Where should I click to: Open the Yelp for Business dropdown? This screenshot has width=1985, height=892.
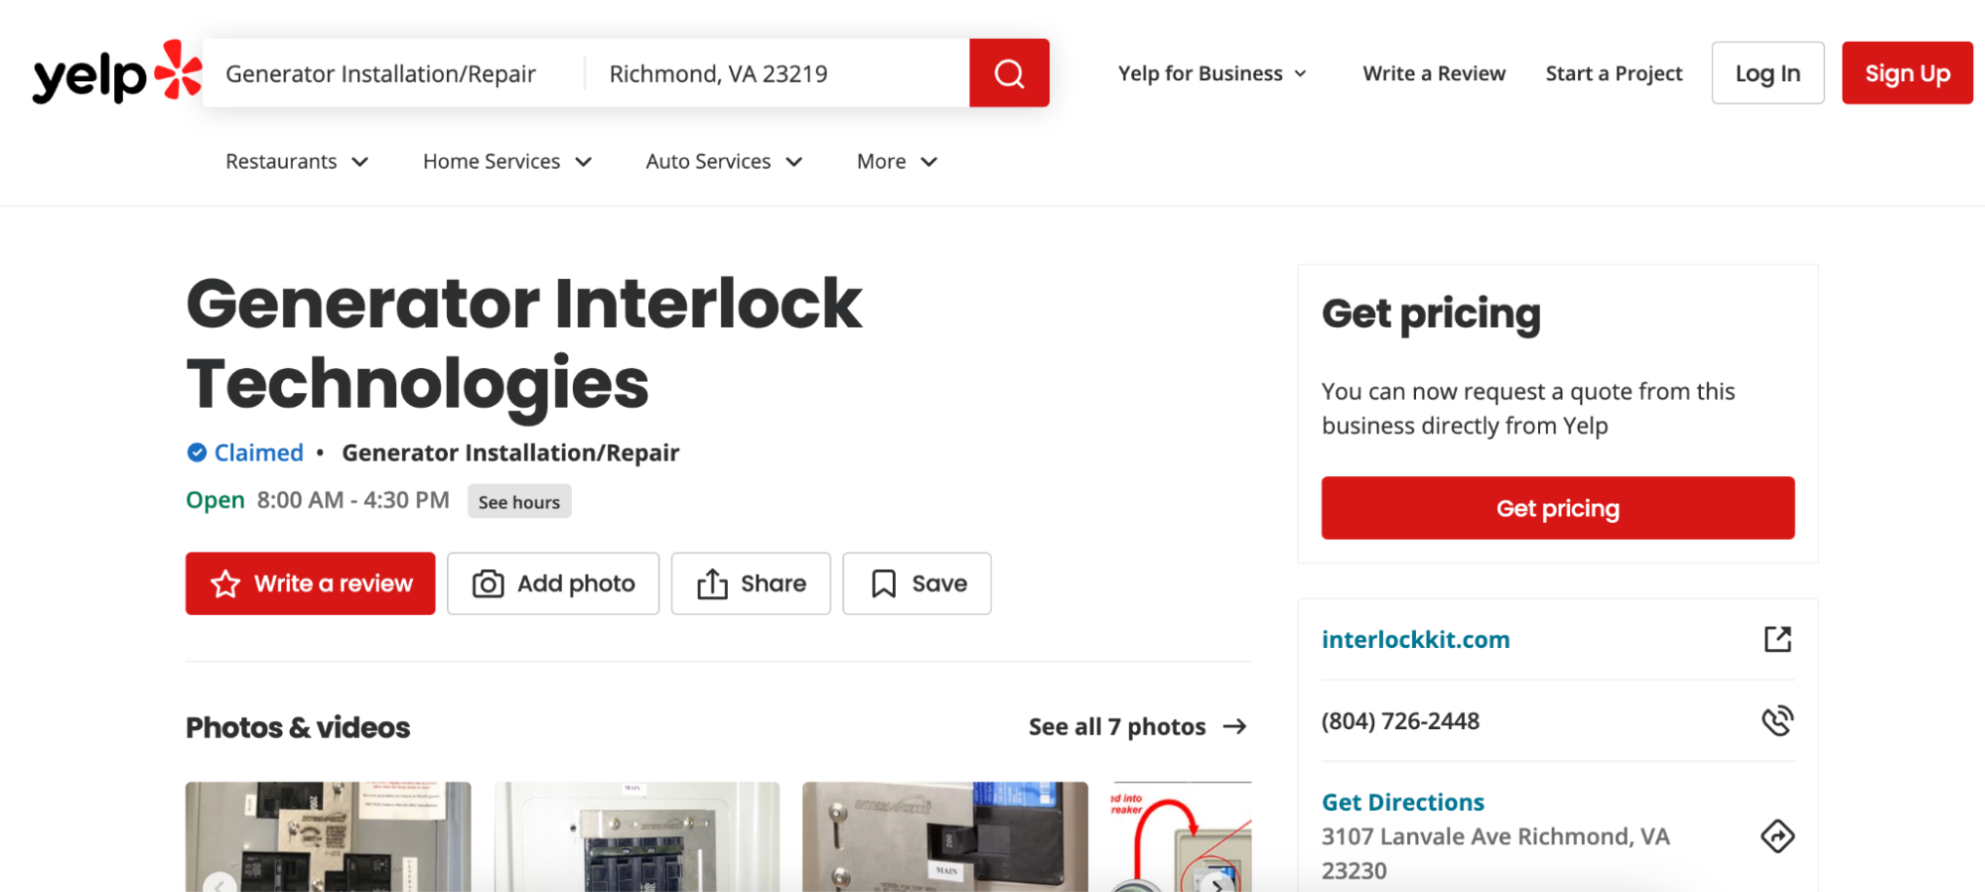pos(1211,73)
